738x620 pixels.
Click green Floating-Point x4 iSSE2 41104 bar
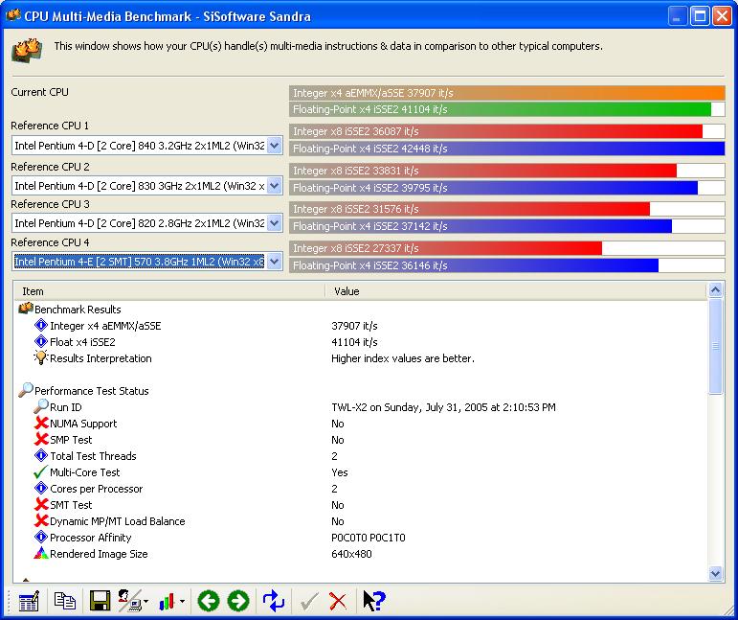(507, 109)
